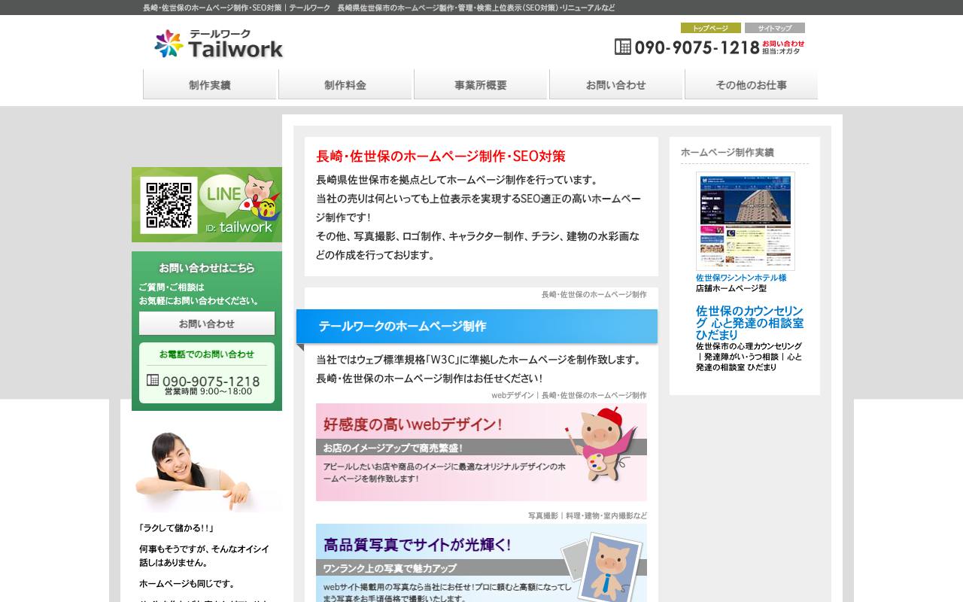Open the 制作実績 navigation tab

(210, 84)
